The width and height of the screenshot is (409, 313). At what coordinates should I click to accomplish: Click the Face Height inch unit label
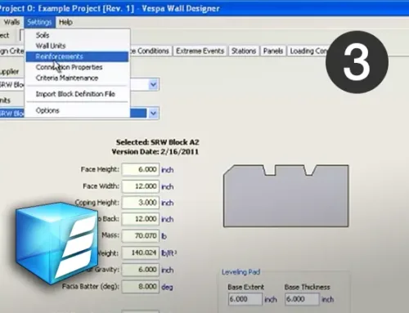tap(167, 170)
